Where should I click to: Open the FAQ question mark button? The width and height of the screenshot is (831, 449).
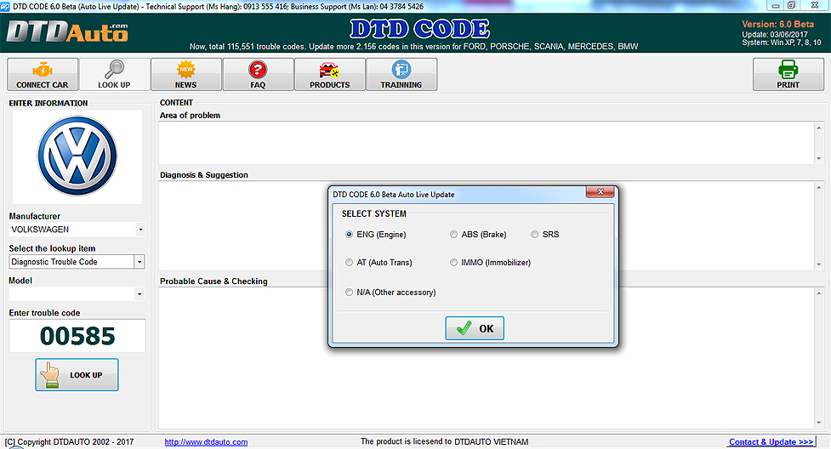click(x=258, y=74)
